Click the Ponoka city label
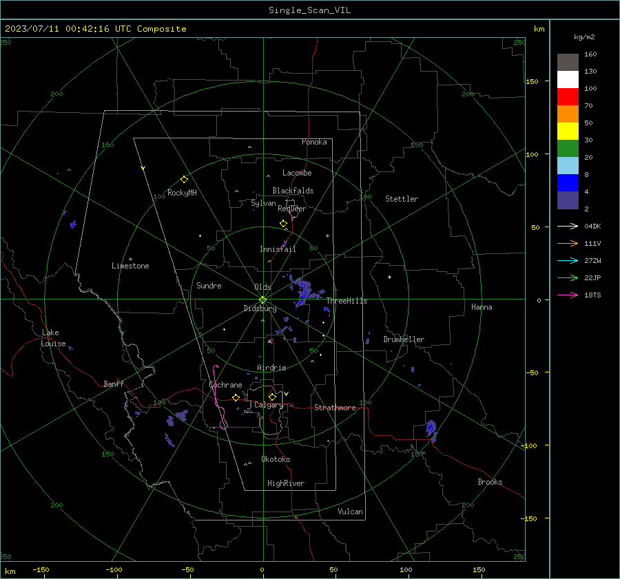 pyautogui.click(x=314, y=142)
